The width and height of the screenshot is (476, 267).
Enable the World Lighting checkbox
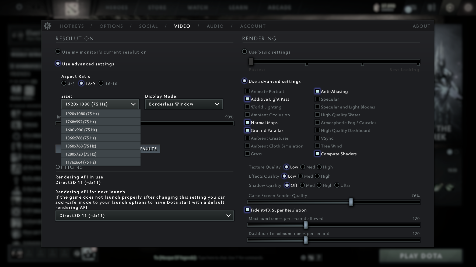(x=247, y=107)
